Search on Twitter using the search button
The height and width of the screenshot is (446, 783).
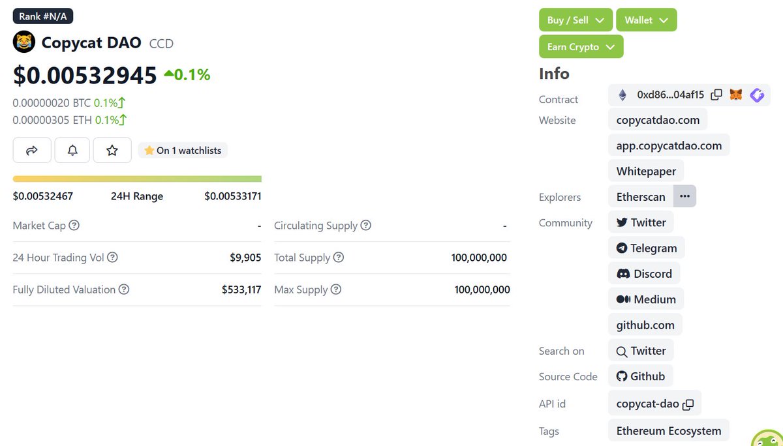tap(641, 351)
